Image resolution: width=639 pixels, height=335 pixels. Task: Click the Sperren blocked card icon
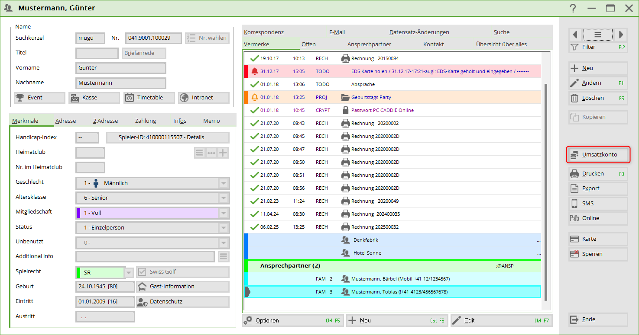point(574,254)
